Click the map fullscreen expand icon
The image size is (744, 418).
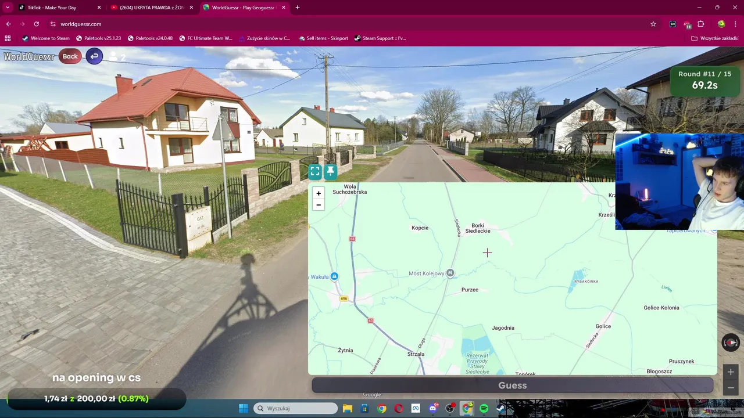[x=315, y=171]
